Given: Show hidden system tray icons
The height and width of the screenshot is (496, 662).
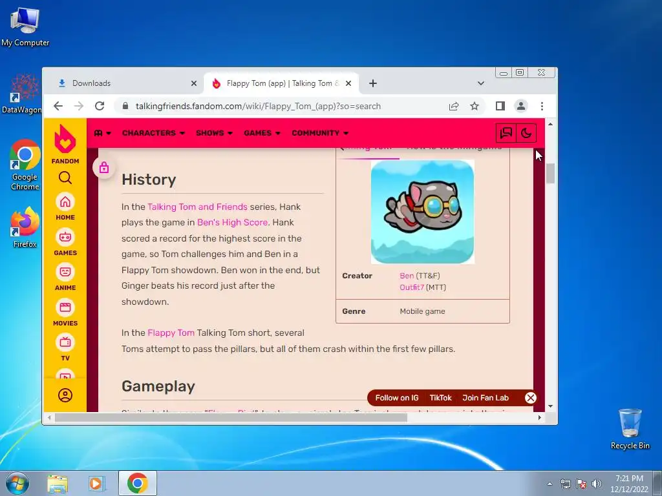Looking at the screenshot, I should [x=550, y=484].
